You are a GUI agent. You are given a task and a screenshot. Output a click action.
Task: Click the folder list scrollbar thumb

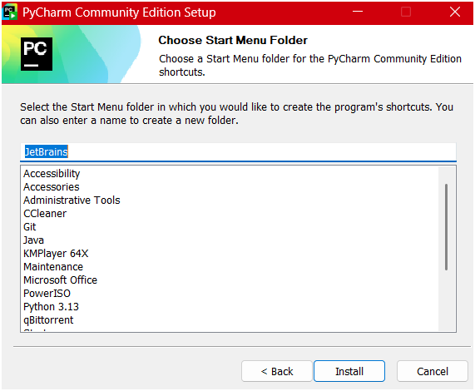[446, 226]
